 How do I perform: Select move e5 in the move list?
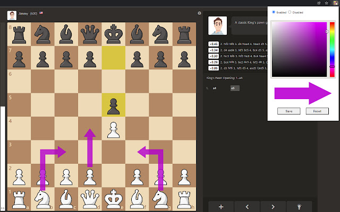click(x=235, y=88)
